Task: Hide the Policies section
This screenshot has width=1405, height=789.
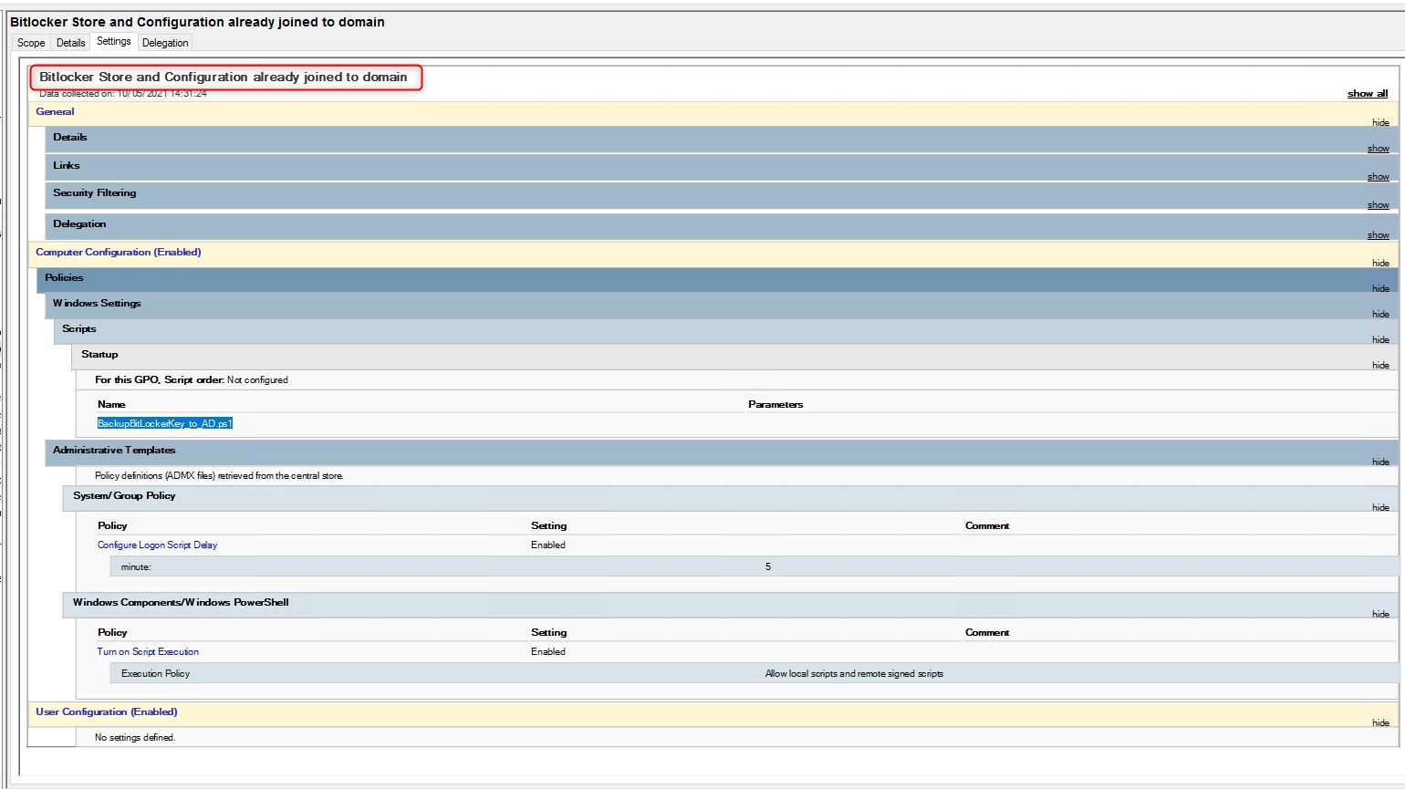Action: pyautogui.click(x=1380, y=288)
